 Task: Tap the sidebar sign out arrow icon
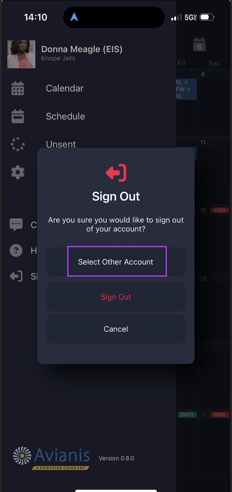pos(16,276)
